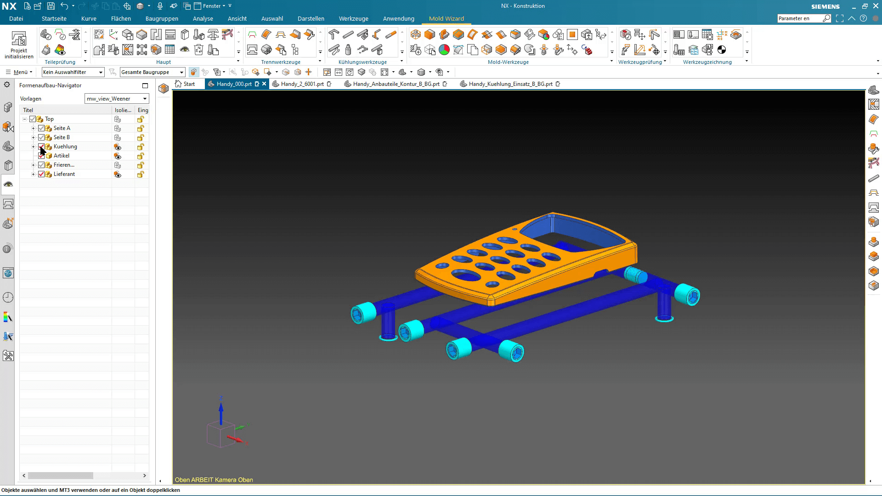Click the search magnifier icon next to Parameter field

(826, 18)
